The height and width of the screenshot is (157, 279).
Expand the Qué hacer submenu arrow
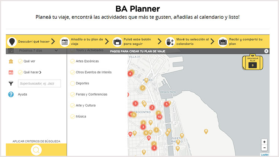click(x=40, y=73)
